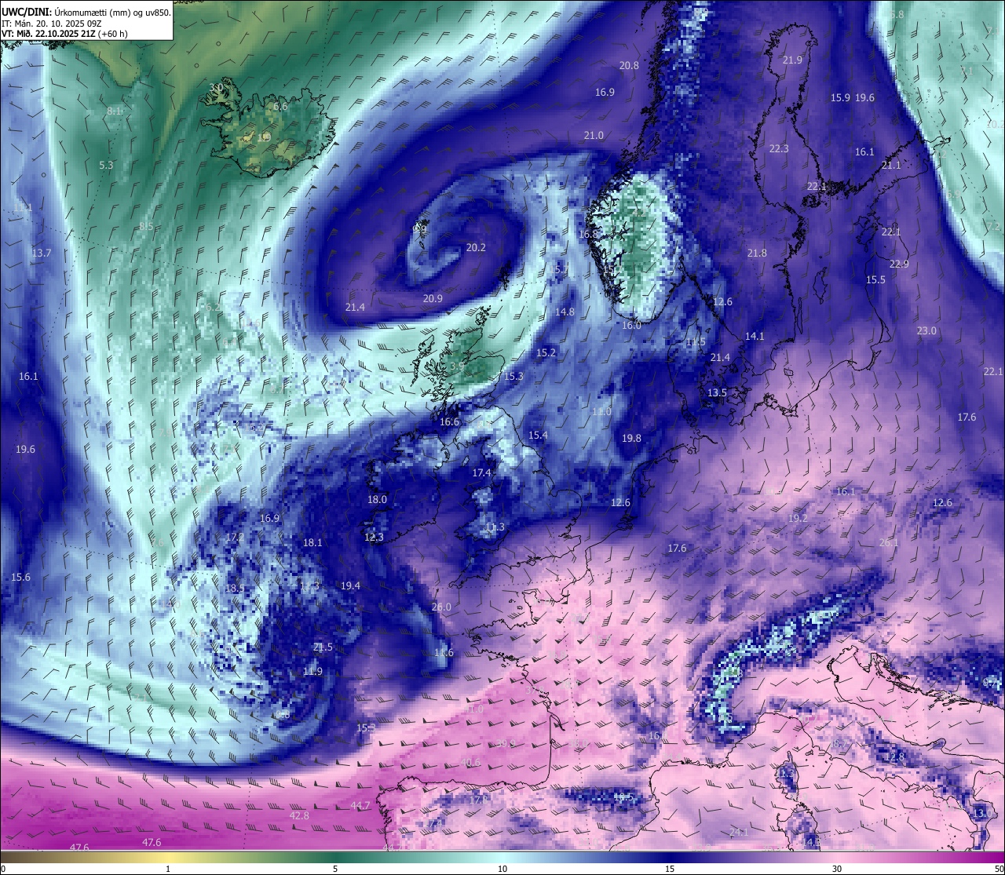Click the 12.3 value on the map
This screenshot has width=1005, height=875.
point(374,537)
